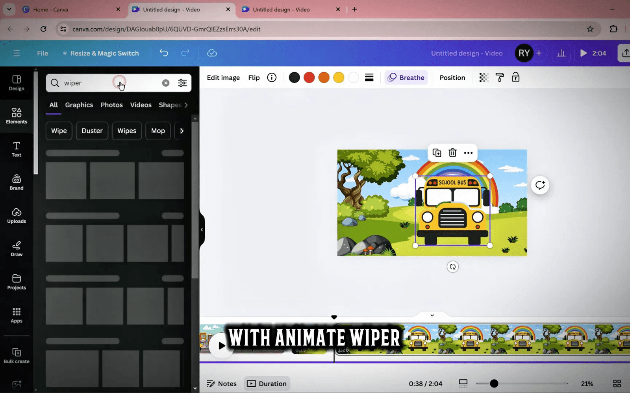Open the Apps sidebar panel
The height and width of the screenshot is (393, 630).
pos(17,315)
